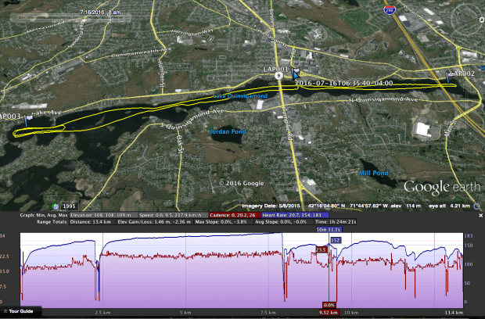Click the LAP003 flag marker
This screenshot has height=319, width=485.
tap(27, 121)
